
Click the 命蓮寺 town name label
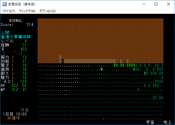[14, 118]
